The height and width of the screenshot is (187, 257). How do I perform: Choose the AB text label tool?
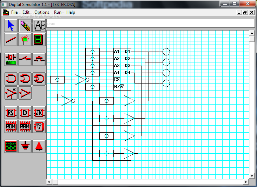(x=39, y=26)
